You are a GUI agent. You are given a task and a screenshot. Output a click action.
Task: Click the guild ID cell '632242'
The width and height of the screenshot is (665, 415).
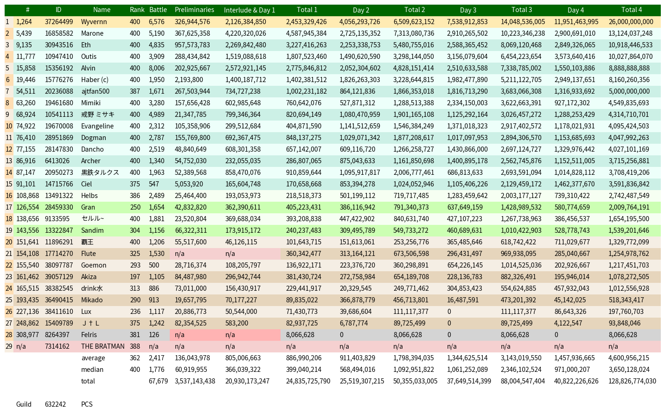coord(55,404)
